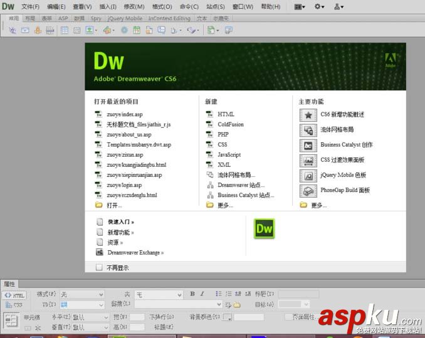Viewport: 425px width, 338px height.
Task: Click the 属性 panel tab
Action: (x=10, y=284)
